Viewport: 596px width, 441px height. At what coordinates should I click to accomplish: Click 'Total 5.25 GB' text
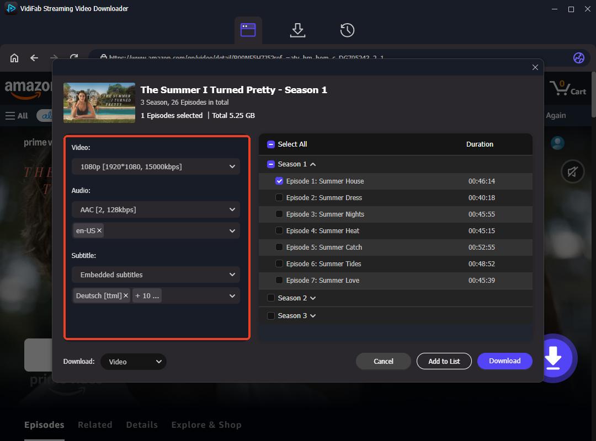(x=233, y=115)
